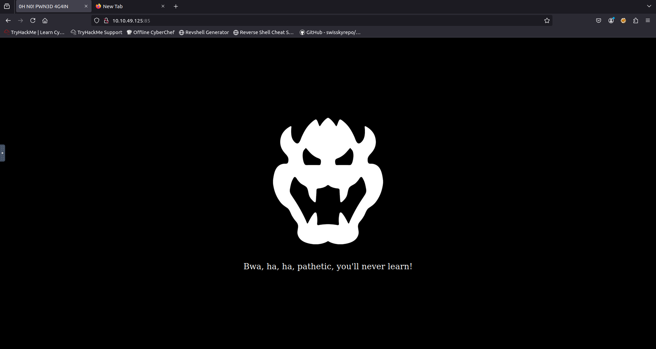The width and height of the screenshot is (656, 349).
Task: Open the Firefox account menu
Action: (x=611, y=20)
